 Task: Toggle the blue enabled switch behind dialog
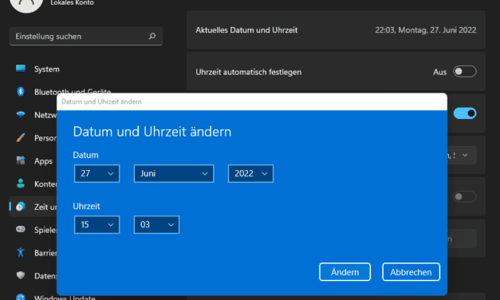tap(465, 113)
